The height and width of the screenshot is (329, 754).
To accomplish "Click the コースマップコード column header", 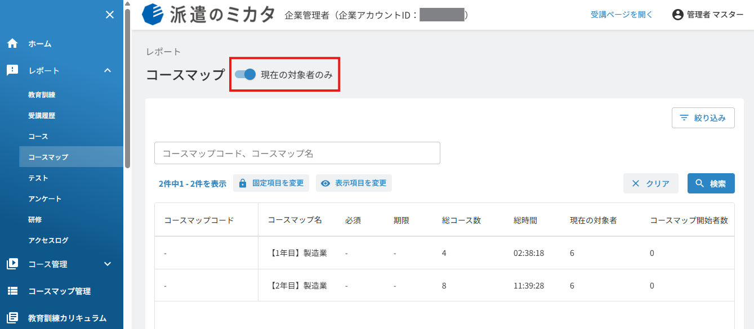I will tap(199, 220).
